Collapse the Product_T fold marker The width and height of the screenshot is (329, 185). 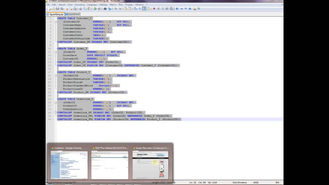coord(56,76)
